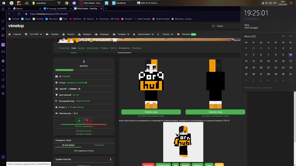Open browser settings gear in sidebar
Viewport: 296px width, 166px height.
(x=3, y=94)
